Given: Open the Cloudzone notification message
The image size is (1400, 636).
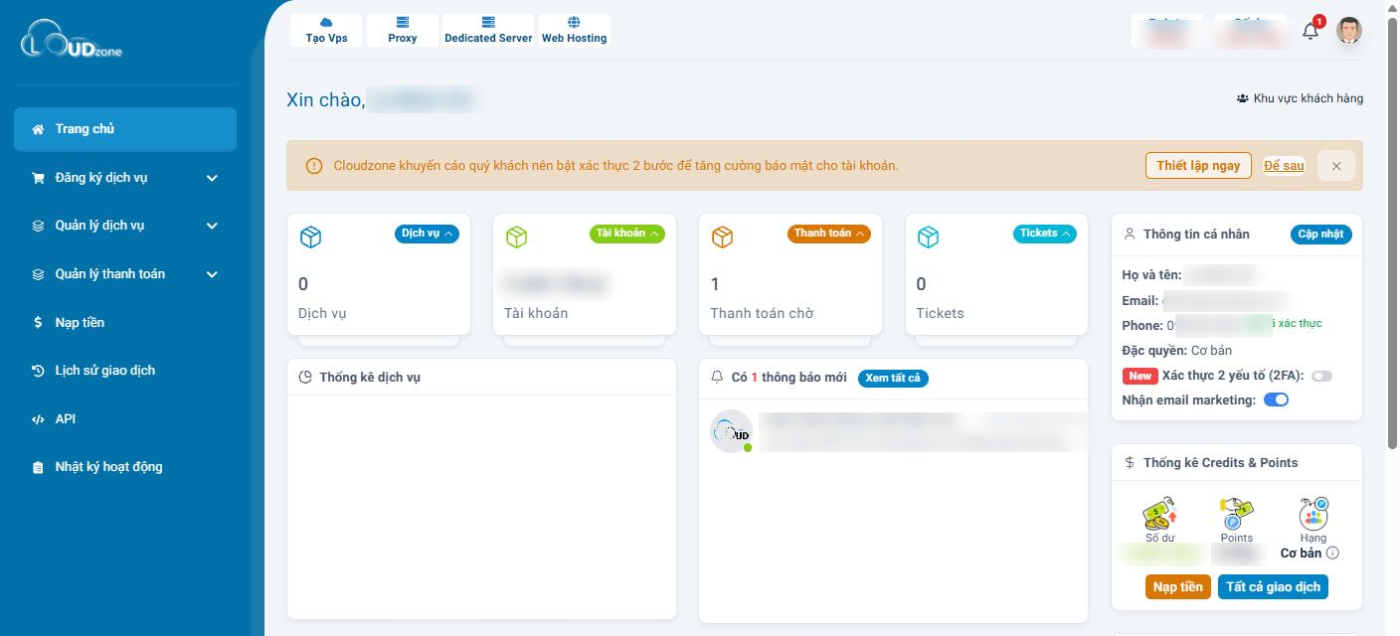Looking at the screenshot, I should (899, 432).
